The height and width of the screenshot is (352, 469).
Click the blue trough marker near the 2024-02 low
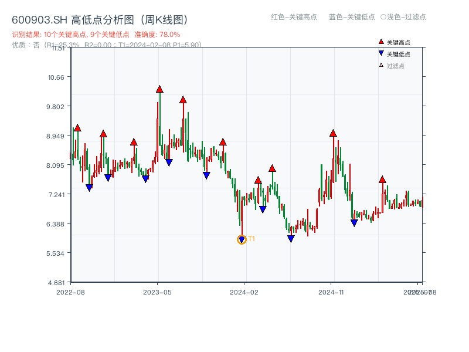pos(242,239)
